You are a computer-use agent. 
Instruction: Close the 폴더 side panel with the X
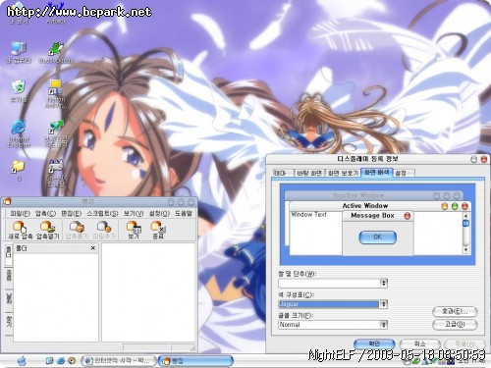(x=93, y=248)
